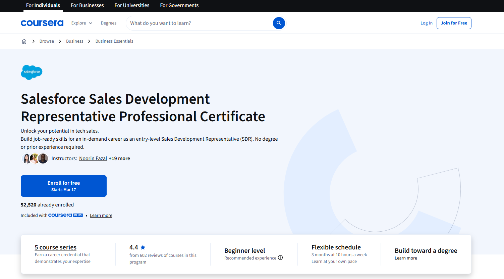Go to the home breadcrumb icon
The image size is (504, 279).
click(24, 41)
